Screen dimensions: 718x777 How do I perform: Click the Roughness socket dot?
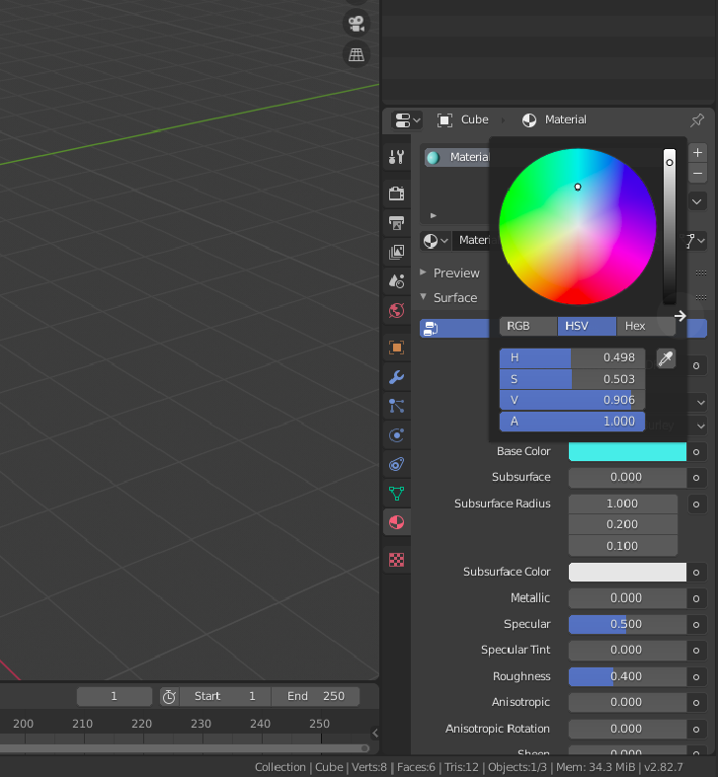pos(696,677)
